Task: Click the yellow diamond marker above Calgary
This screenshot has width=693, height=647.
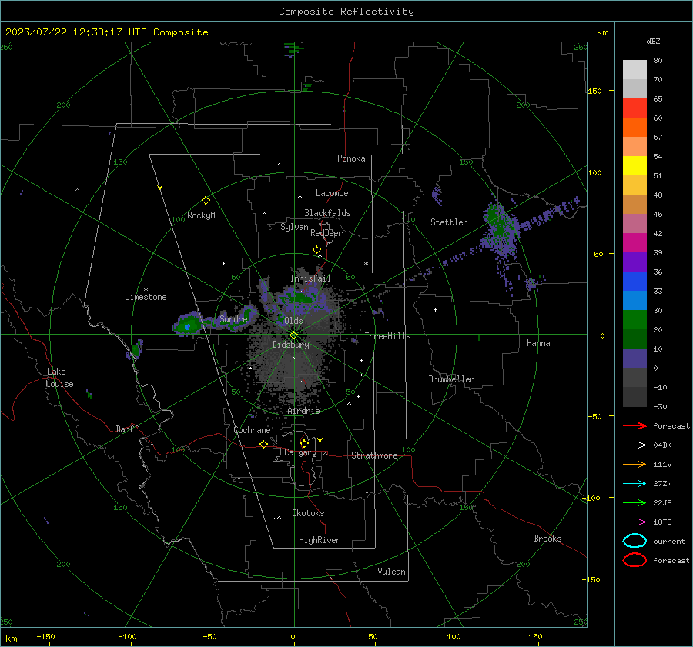Action: coord(304,443)
